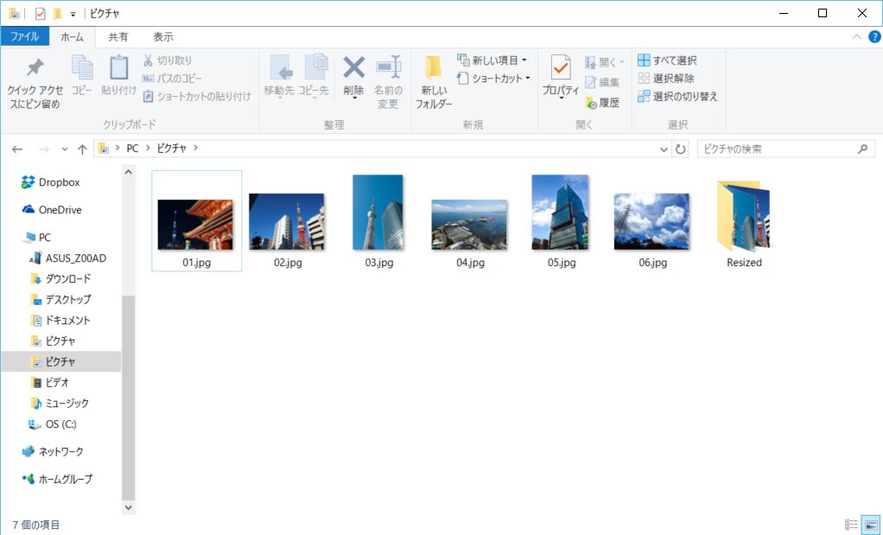Switch to the 表示 ribbon tab

pos(162,36)
